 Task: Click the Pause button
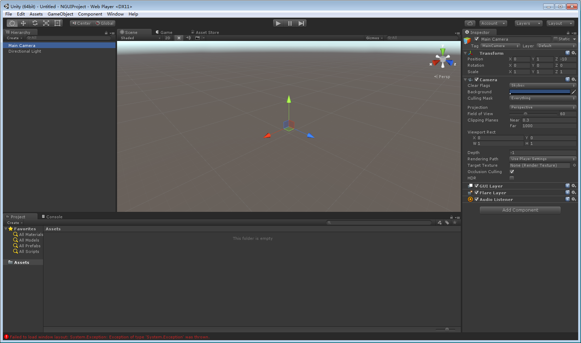pos(290,23)
